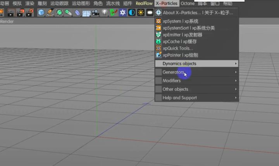Click the Render label in viewport header
Screen dimensions: 279x166
pyautogui.click(x=7, y=22)
